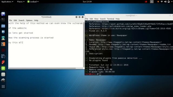
Task: Show all applications grid
Action: pyautogui.click(x=3, y=86)
